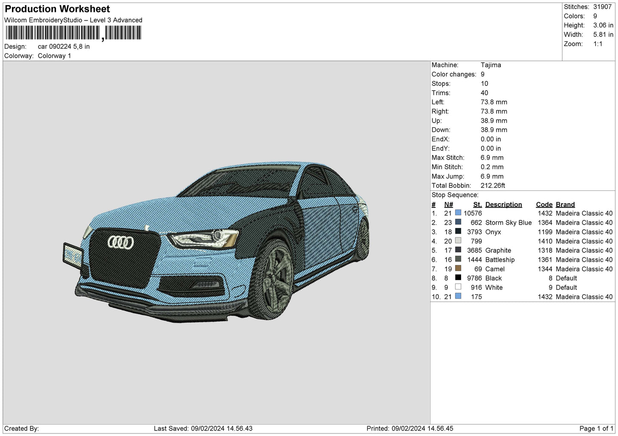Select the "Colorway 1" value

click(x=54, y=56)
